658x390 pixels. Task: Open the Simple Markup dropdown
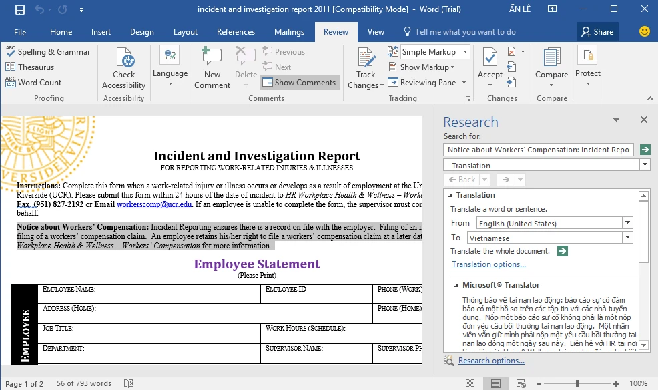[x=465, y=52]
